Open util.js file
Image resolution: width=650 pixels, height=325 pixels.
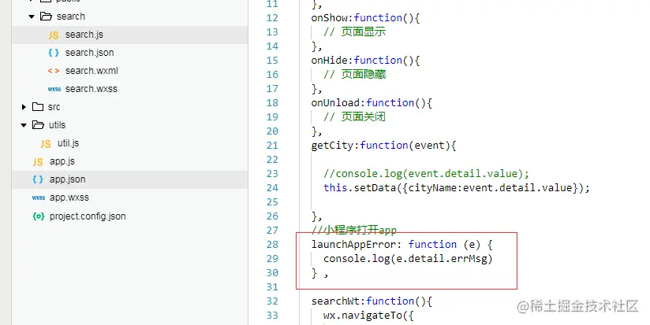pyautogui.click(x=69, y=143)
